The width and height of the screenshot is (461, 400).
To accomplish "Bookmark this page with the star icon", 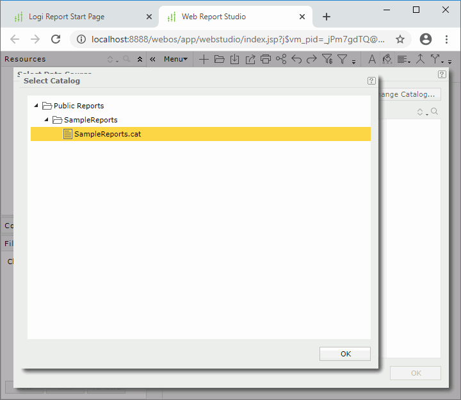I will tap(400, 39).
